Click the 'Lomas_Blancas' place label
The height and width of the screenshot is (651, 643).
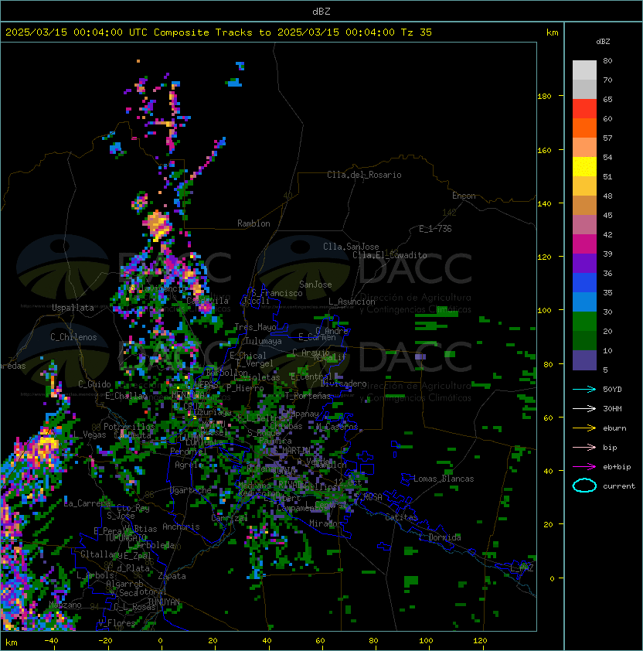pyautogui.click(x=444, y=479)
